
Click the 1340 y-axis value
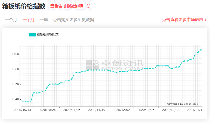[15, 99]
